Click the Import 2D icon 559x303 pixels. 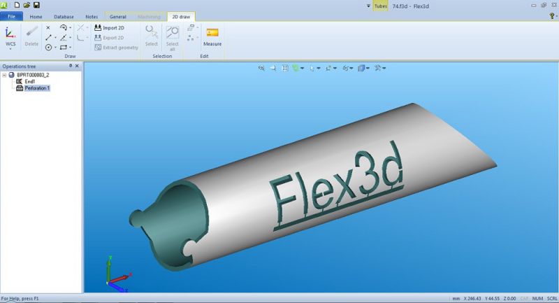click(99, 28)
